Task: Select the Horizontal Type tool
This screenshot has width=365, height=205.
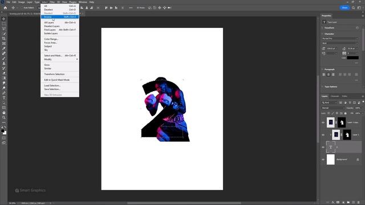Action: tap(4, 98)
